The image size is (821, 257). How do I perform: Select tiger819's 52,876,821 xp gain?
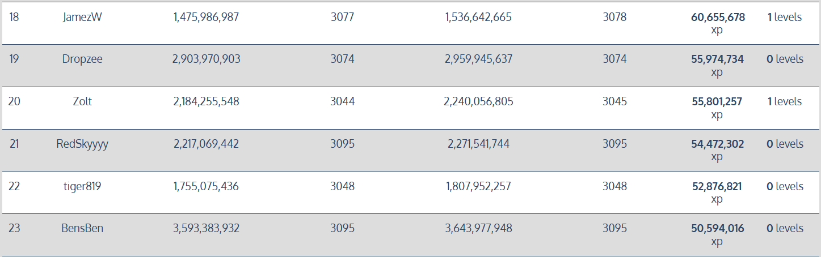(x=717, y=192)
